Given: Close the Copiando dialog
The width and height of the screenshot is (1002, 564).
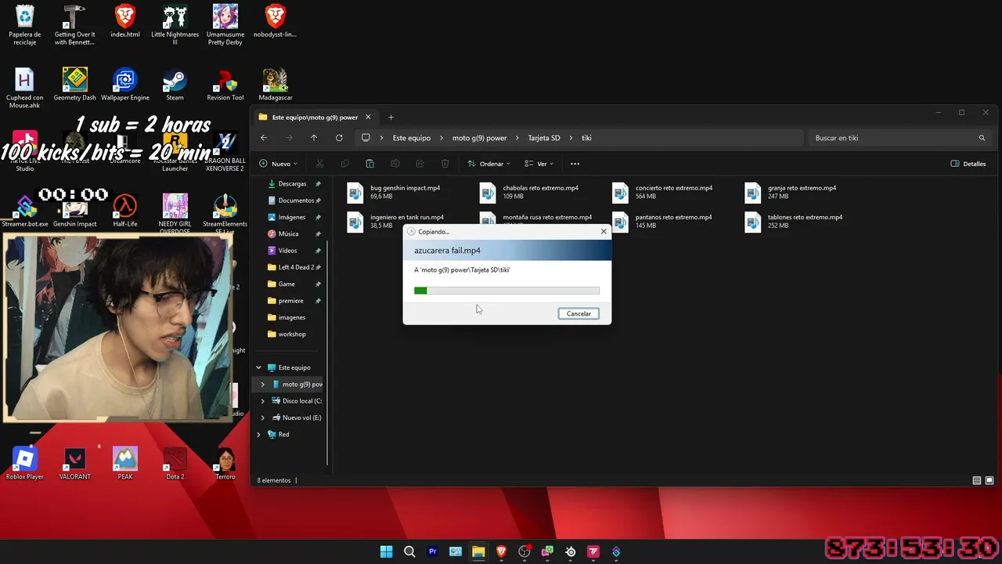Looking at the screenshot, I should tap(604, 232).
